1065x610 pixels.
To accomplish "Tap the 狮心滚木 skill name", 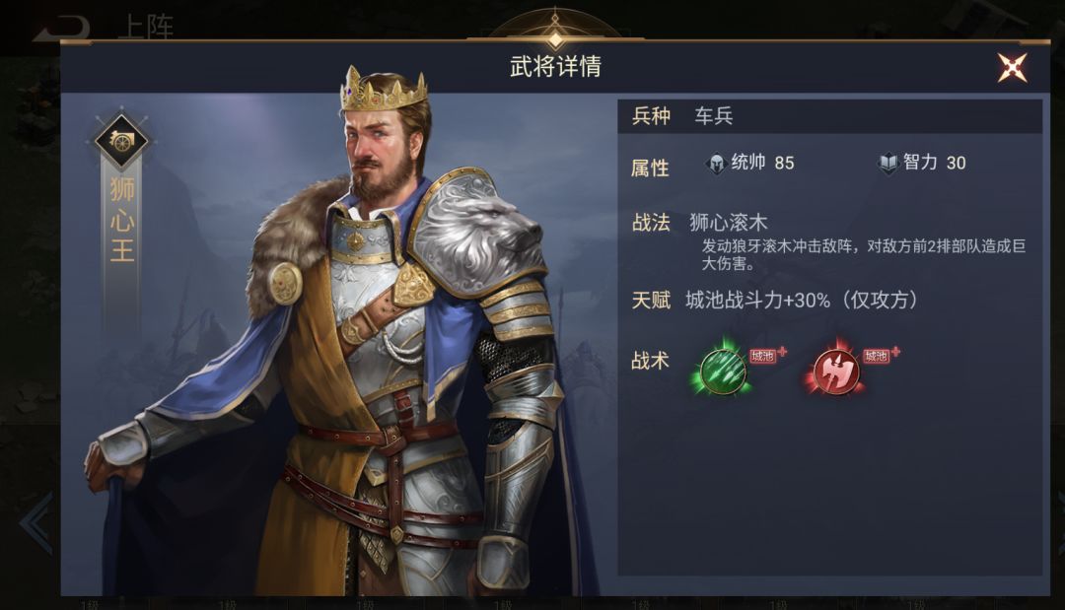I will point(728,223).
